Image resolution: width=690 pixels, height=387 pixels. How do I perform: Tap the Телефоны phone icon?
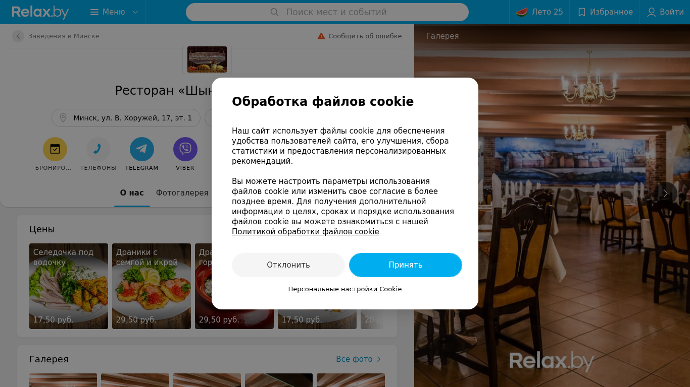[x=98, y=149]
